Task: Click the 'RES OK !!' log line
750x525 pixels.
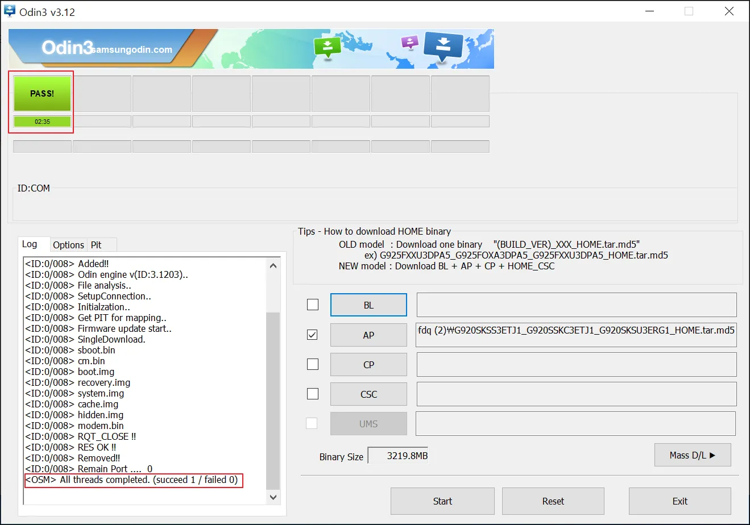Action: [x=71, y=447]
